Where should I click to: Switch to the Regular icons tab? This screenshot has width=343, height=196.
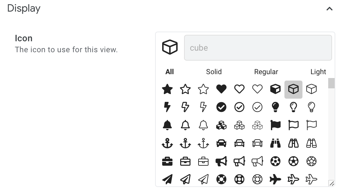point(266,72)
